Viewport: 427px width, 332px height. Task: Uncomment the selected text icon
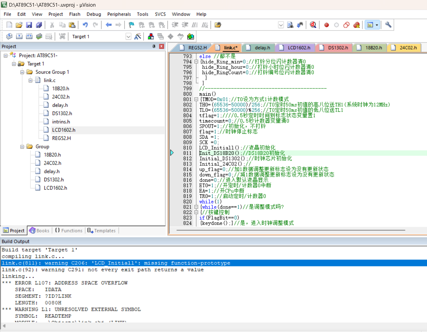pyautogui.click(x=205, y=25)
